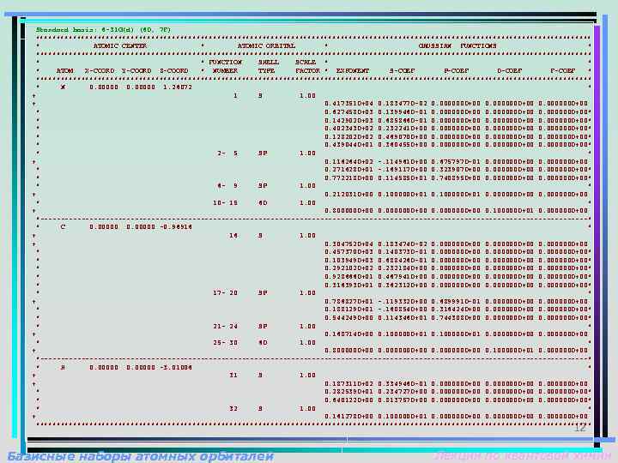This screenshot has height=463, width=618.
Task: Click the 'Standard basis: 6-31G(d)' title line
Action: point(103,30)
